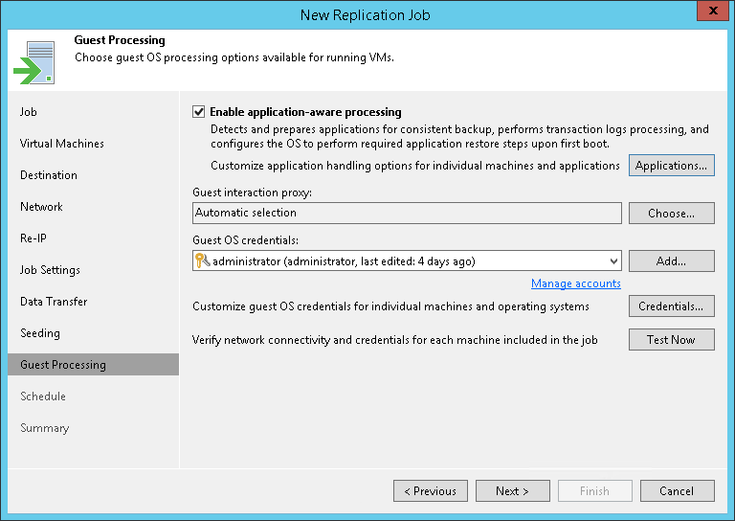
Task: Select the Destination step
Action: click(x=49, y=175)
